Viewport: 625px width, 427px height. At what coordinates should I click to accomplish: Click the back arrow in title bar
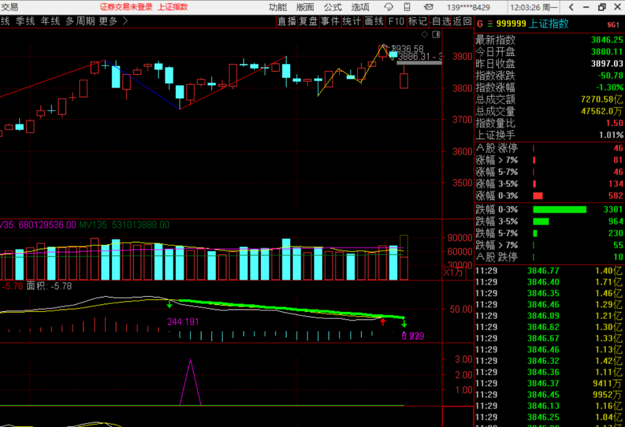[x=571, y=7]
